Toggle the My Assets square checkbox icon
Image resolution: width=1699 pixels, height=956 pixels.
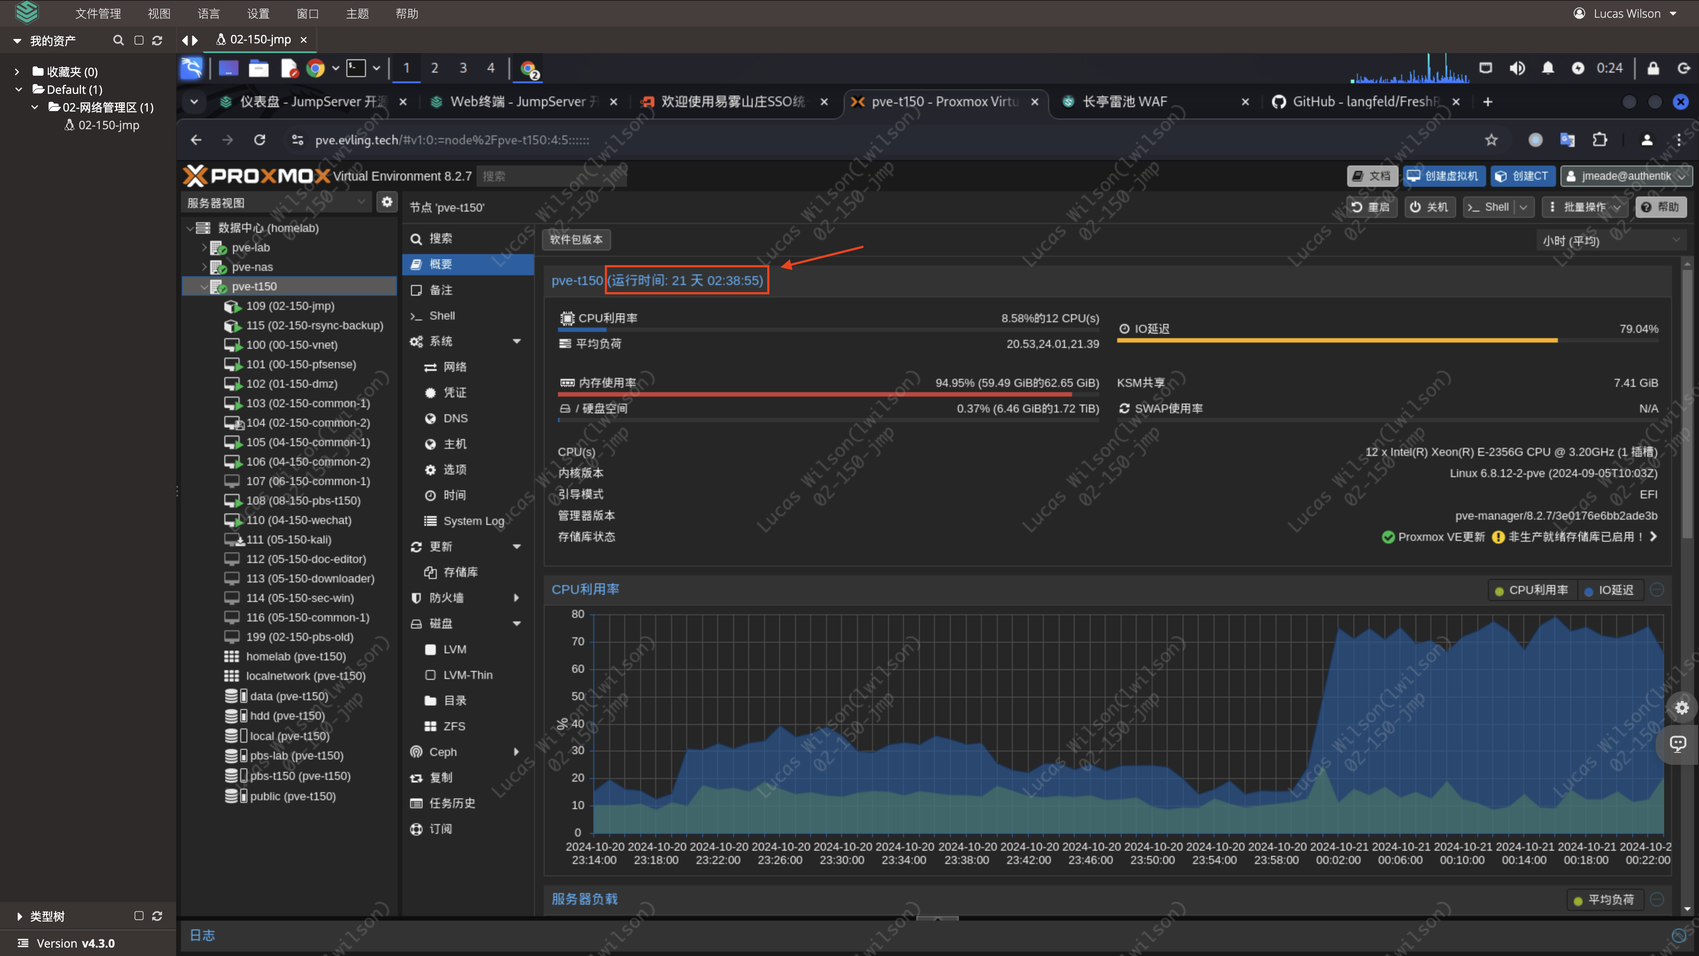point(138,41)
